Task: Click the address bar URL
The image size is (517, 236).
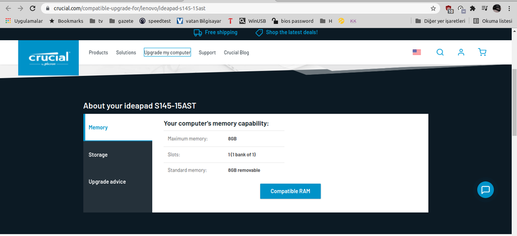Action: [x=130, y=8]
